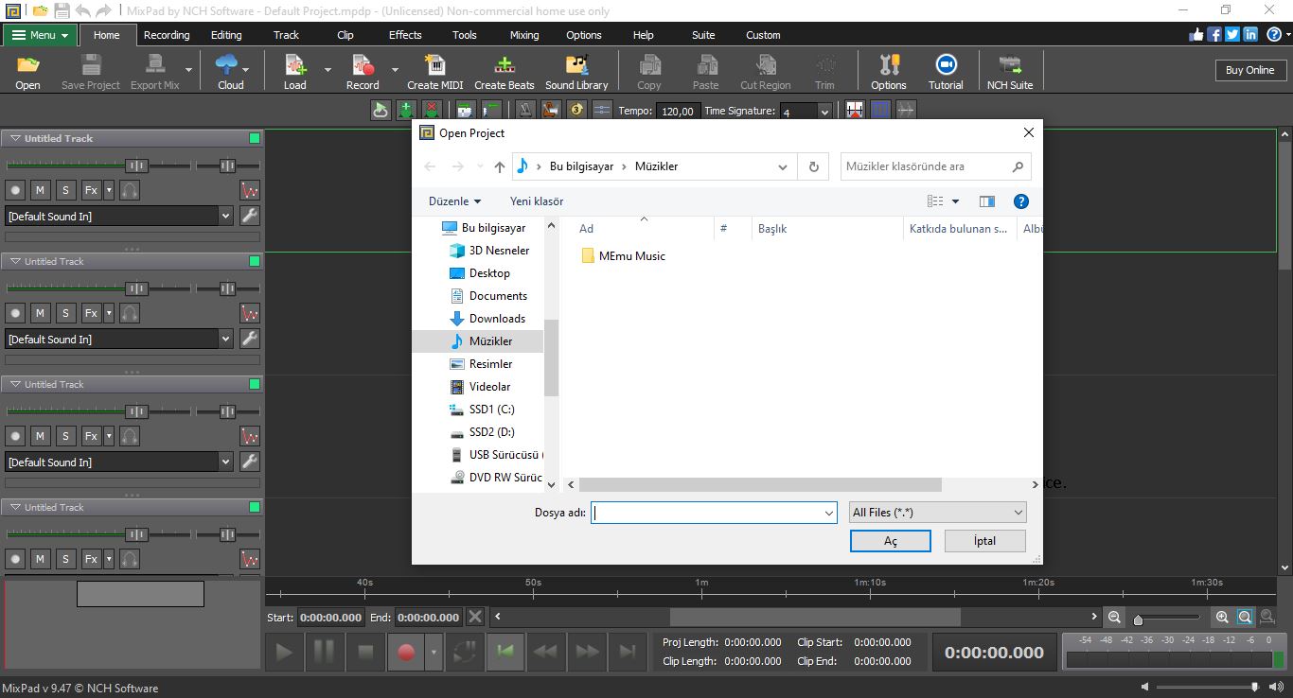This screenshot has height=698, width=1293.
Task: Open the All Files type filter dropdown
Action: (x=938, y=512)
